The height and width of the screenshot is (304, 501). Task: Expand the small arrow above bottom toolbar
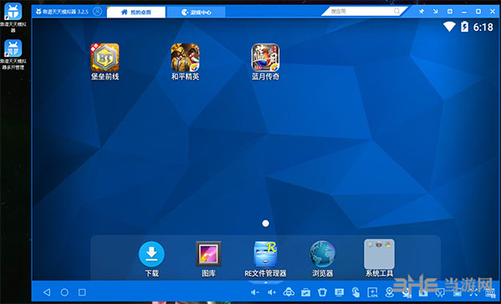[266, 282]
